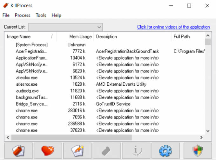Viewport: 216px width, 160px height.
Task: Open the Process menu
Action: coord(23,15)
